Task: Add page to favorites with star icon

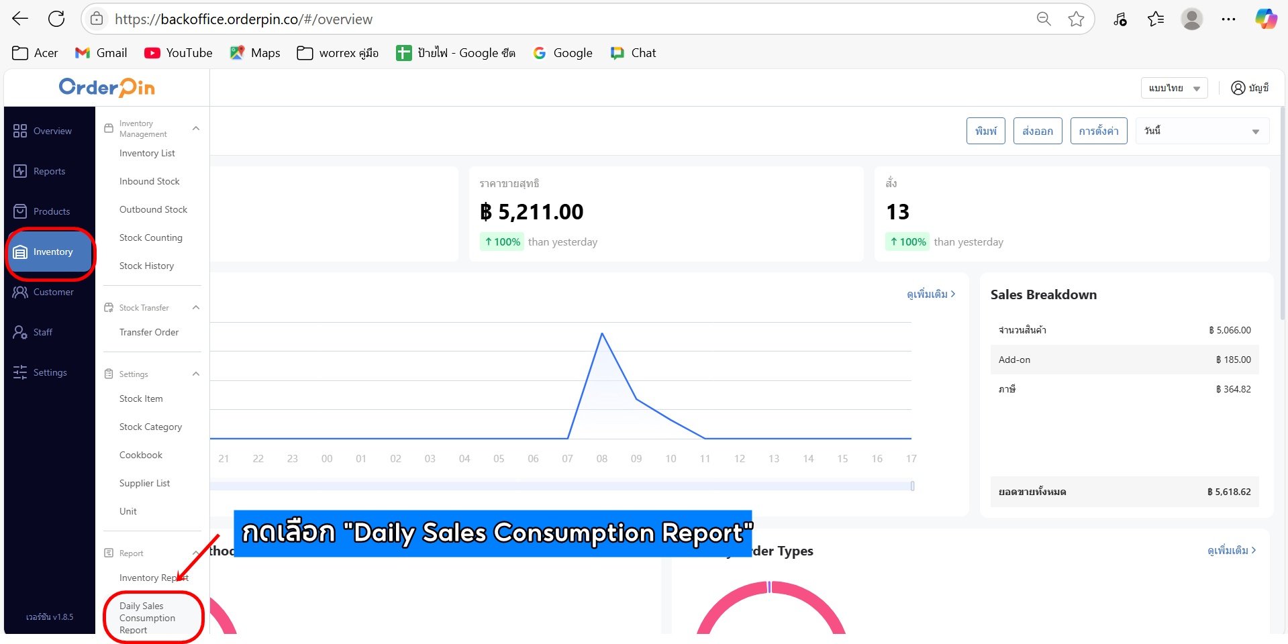Action: tap(1076, 19)
